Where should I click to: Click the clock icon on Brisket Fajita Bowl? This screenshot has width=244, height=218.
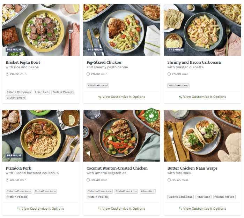(x=7, y=74)
